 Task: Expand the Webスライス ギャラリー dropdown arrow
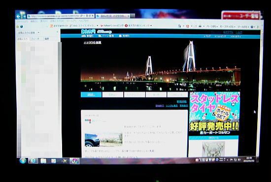[x=97, y=26]
